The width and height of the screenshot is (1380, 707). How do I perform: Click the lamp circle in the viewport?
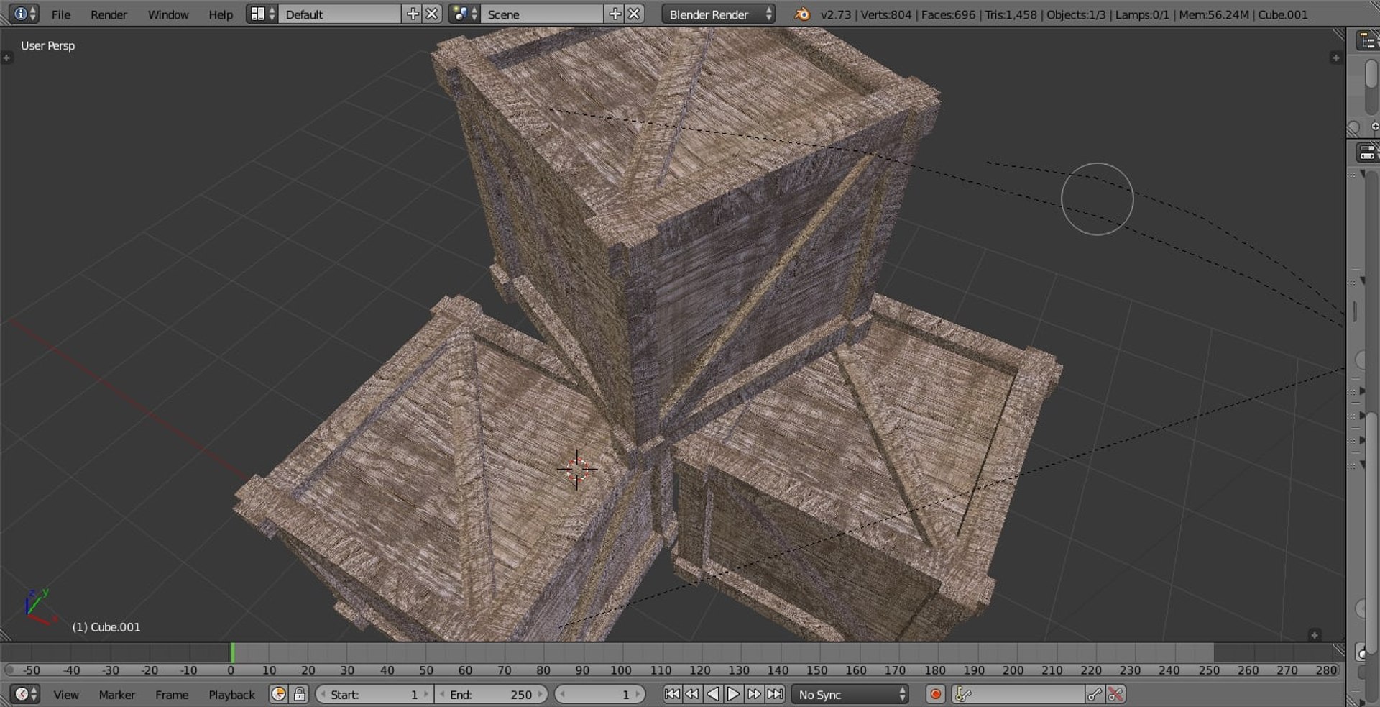click(1097, 199)
